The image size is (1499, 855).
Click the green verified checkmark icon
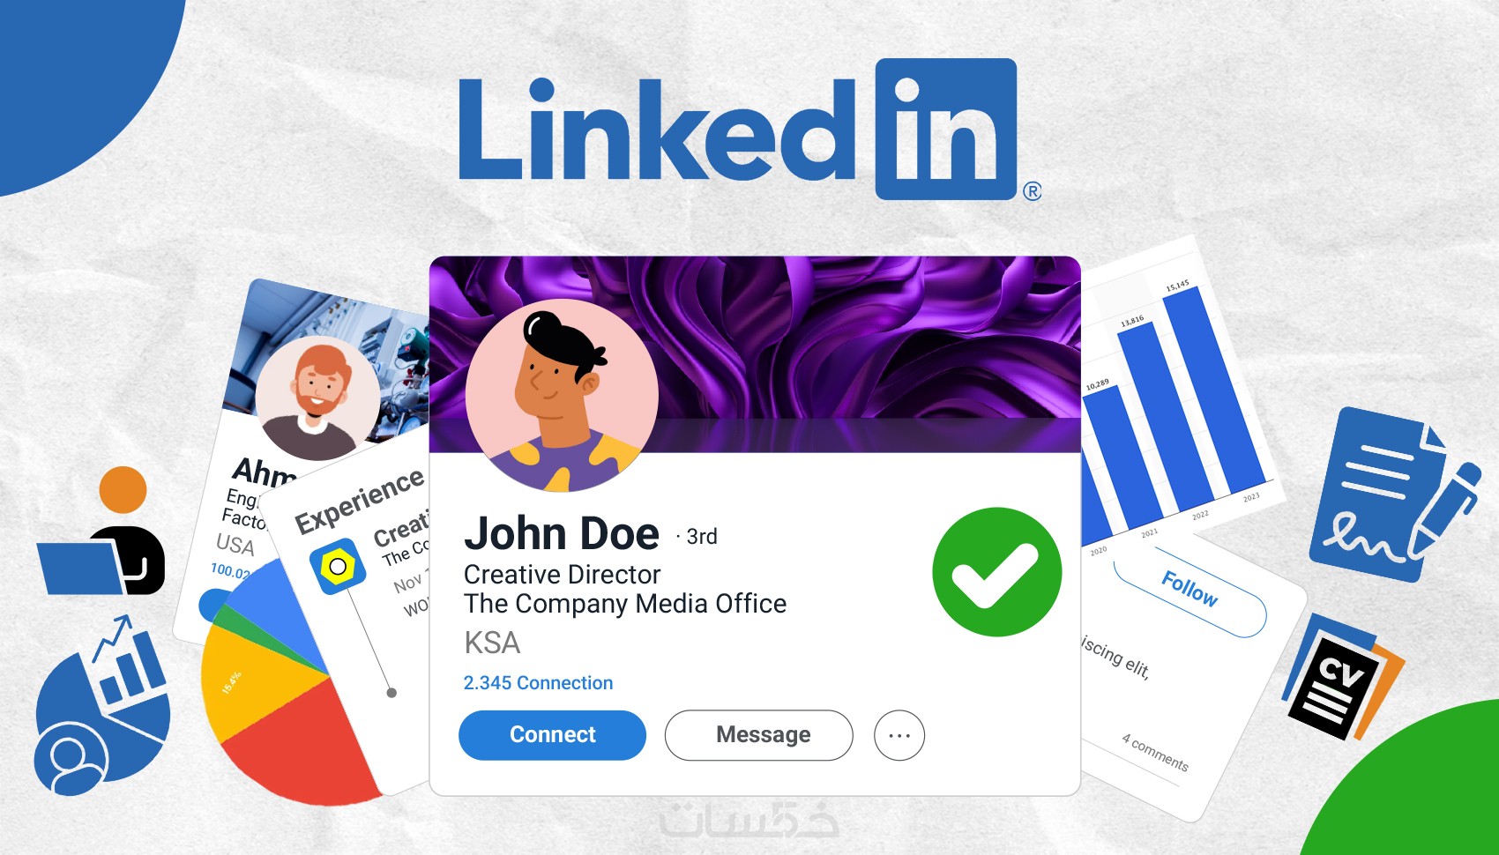[997, 572]
